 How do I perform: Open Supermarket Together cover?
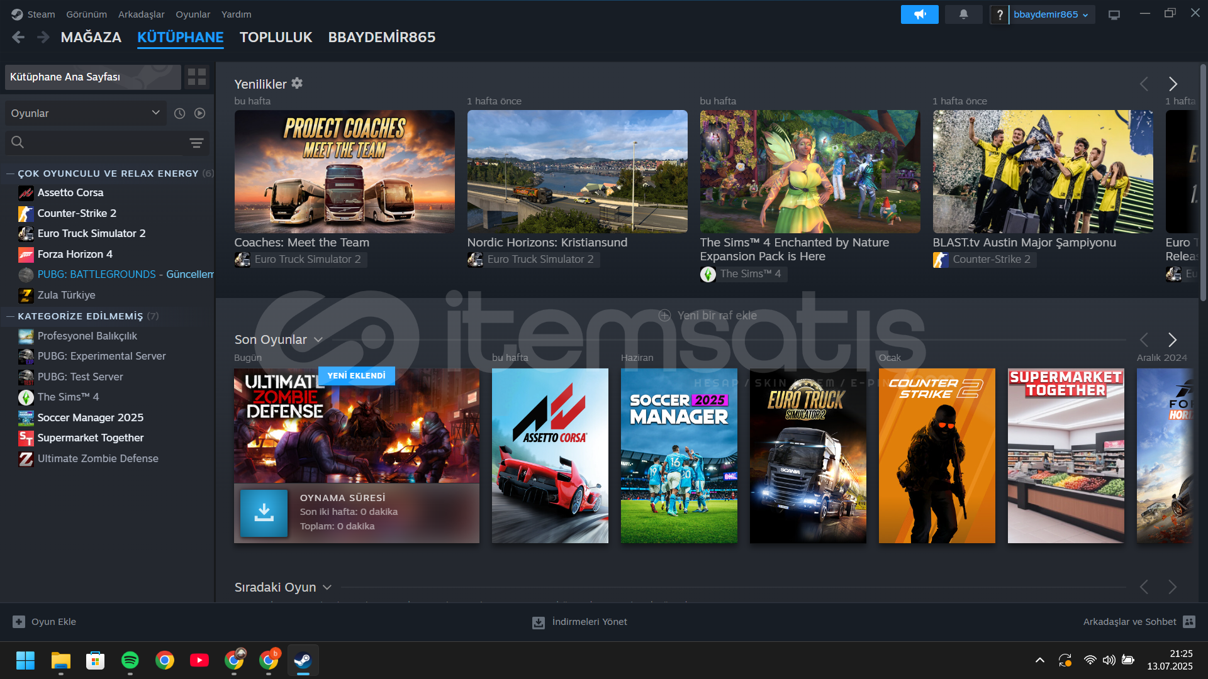(x=1066, y=456)
